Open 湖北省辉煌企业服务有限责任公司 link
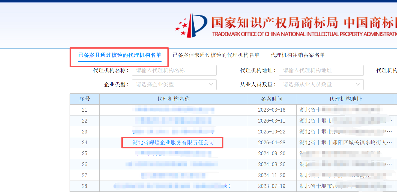 tap(173, 142)
